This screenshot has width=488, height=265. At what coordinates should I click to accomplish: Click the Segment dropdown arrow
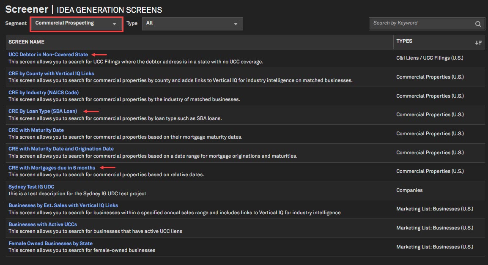(114, 24)
